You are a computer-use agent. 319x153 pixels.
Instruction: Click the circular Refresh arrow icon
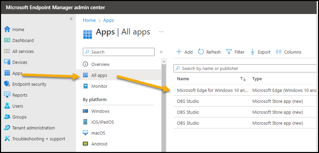[201, 52]
